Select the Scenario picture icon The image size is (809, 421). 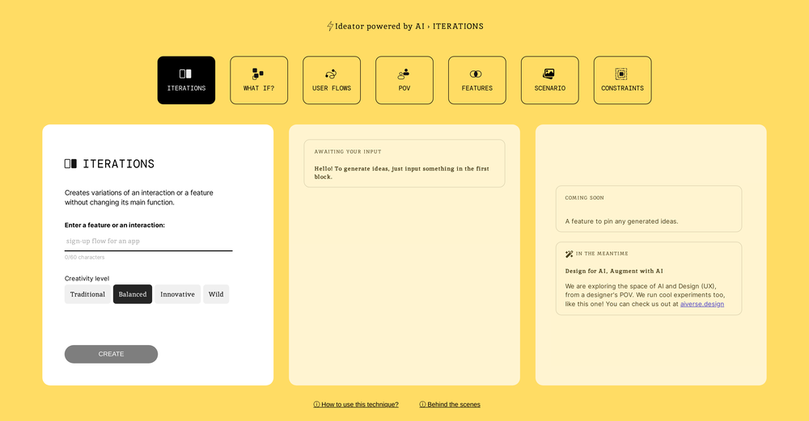click(x=549, y=74)
